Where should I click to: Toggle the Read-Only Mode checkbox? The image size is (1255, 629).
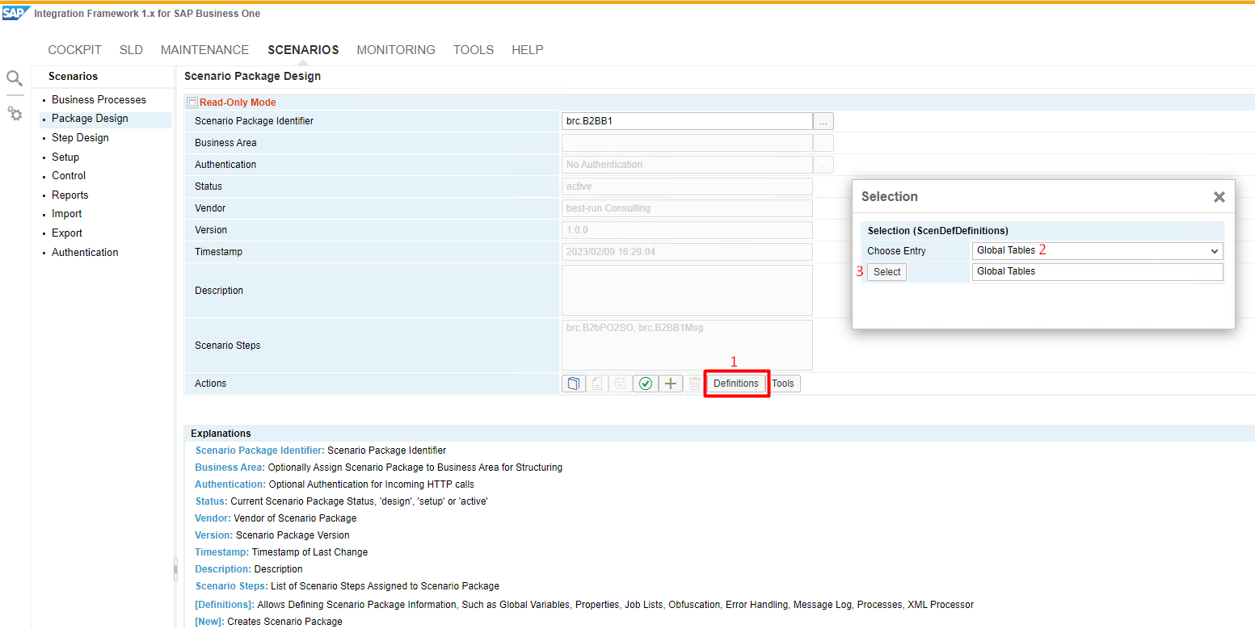[x=192, y=103]
